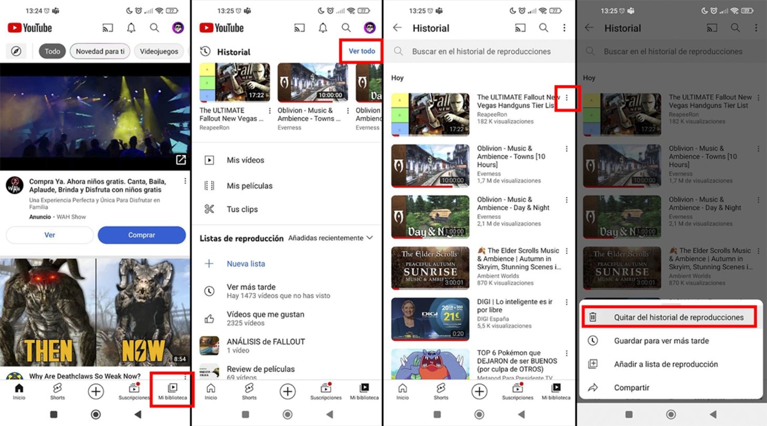This screenshot has height=426, width=767.
Task: Open the overflow three dots in the undimmed Historial header
Action: point(564,28)
